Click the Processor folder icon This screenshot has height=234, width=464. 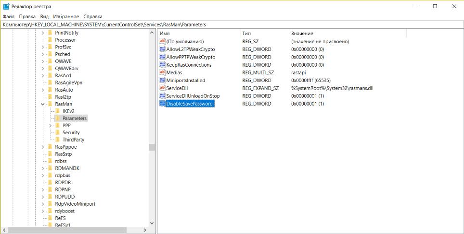coord(50,40)
